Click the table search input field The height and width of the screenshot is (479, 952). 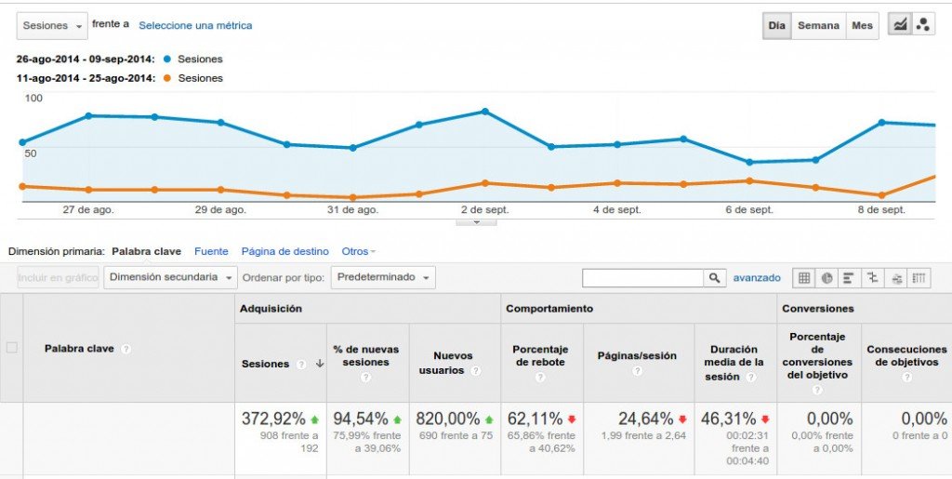(x=643, y=278)
